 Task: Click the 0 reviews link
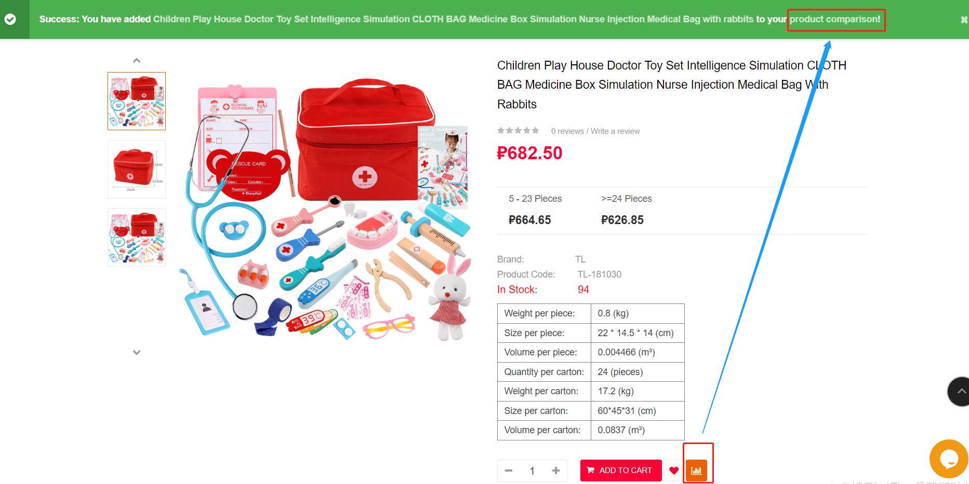[567, 131]
